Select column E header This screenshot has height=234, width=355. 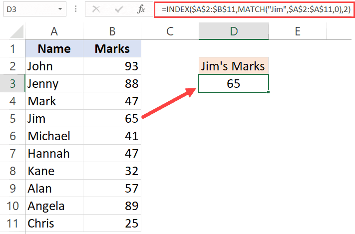(298, 31)
